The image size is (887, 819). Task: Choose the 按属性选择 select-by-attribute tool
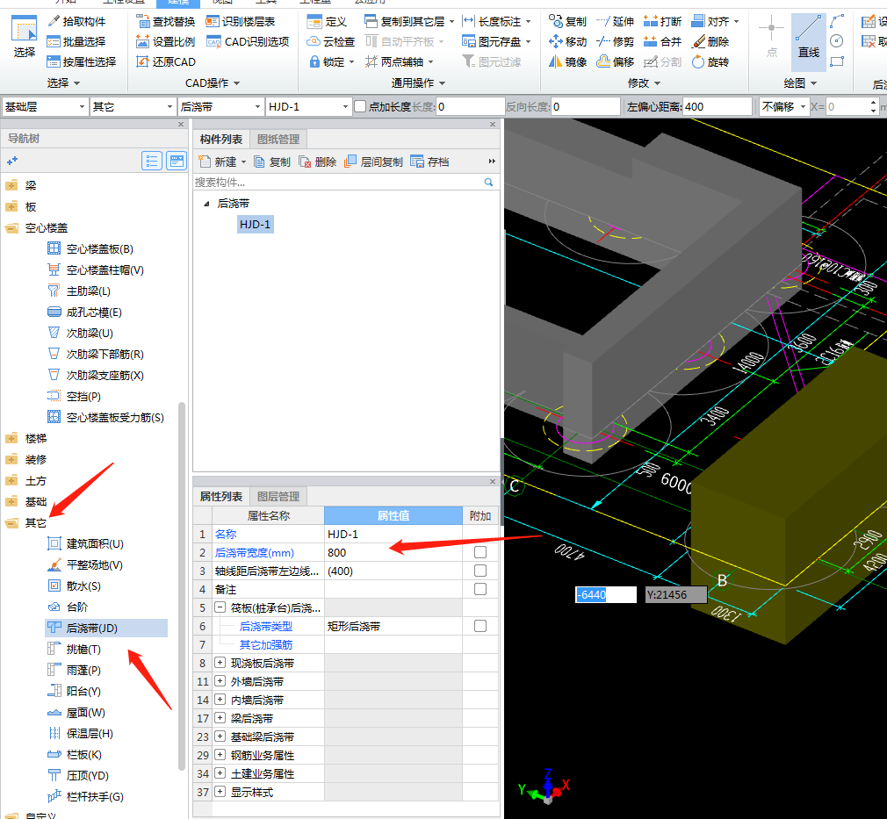[82, 61]
